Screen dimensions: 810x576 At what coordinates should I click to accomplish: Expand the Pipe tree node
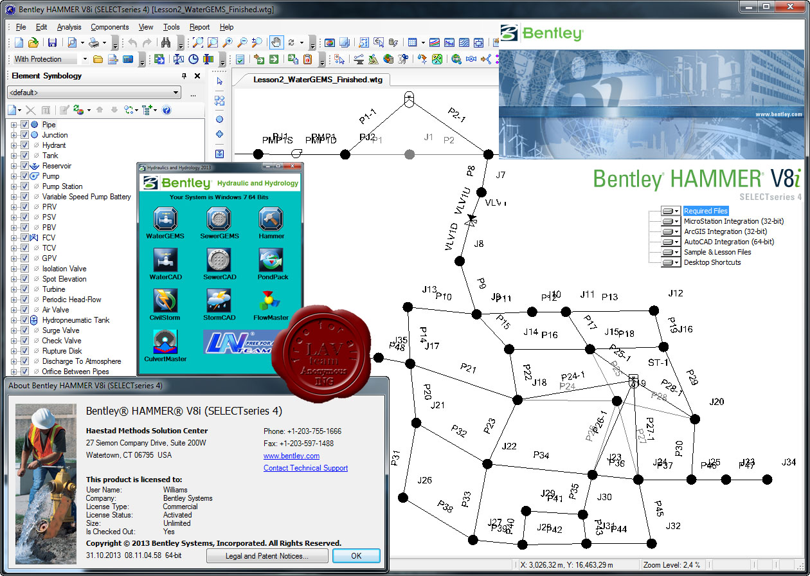pos(14,125)
